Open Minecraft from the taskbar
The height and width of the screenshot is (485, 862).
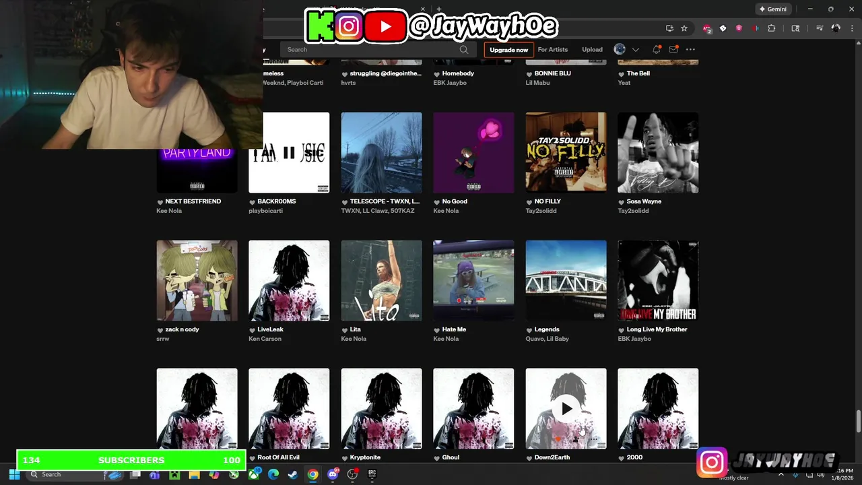[x=174, y=474]
